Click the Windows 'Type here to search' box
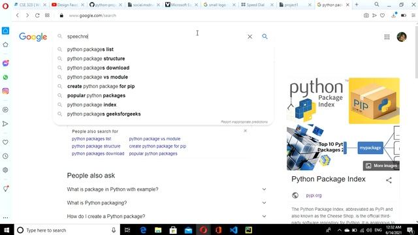418x235 pixels. click(x=67, y=230)
